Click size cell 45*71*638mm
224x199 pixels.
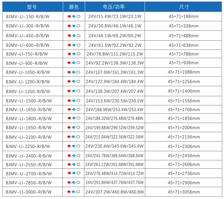[184, 45]
